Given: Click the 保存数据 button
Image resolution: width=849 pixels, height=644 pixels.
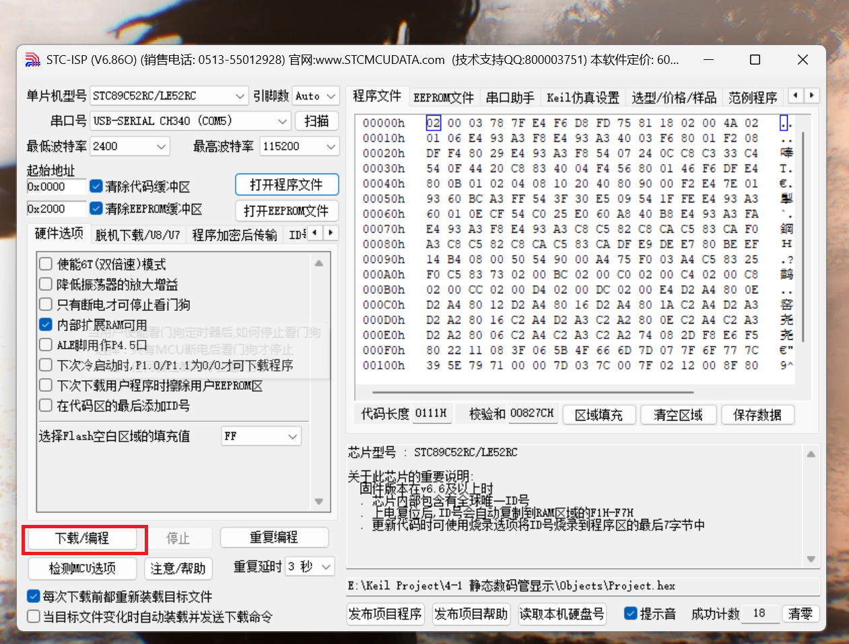Looking at the screenshot, I should coord(757,415).
